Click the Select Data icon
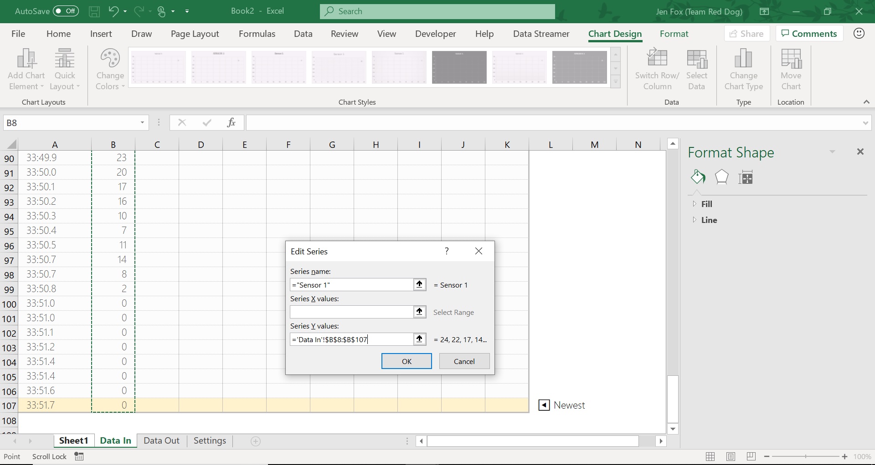Image resolution: width=875 pixels, height=465 pixels. [x=696, y=69]
